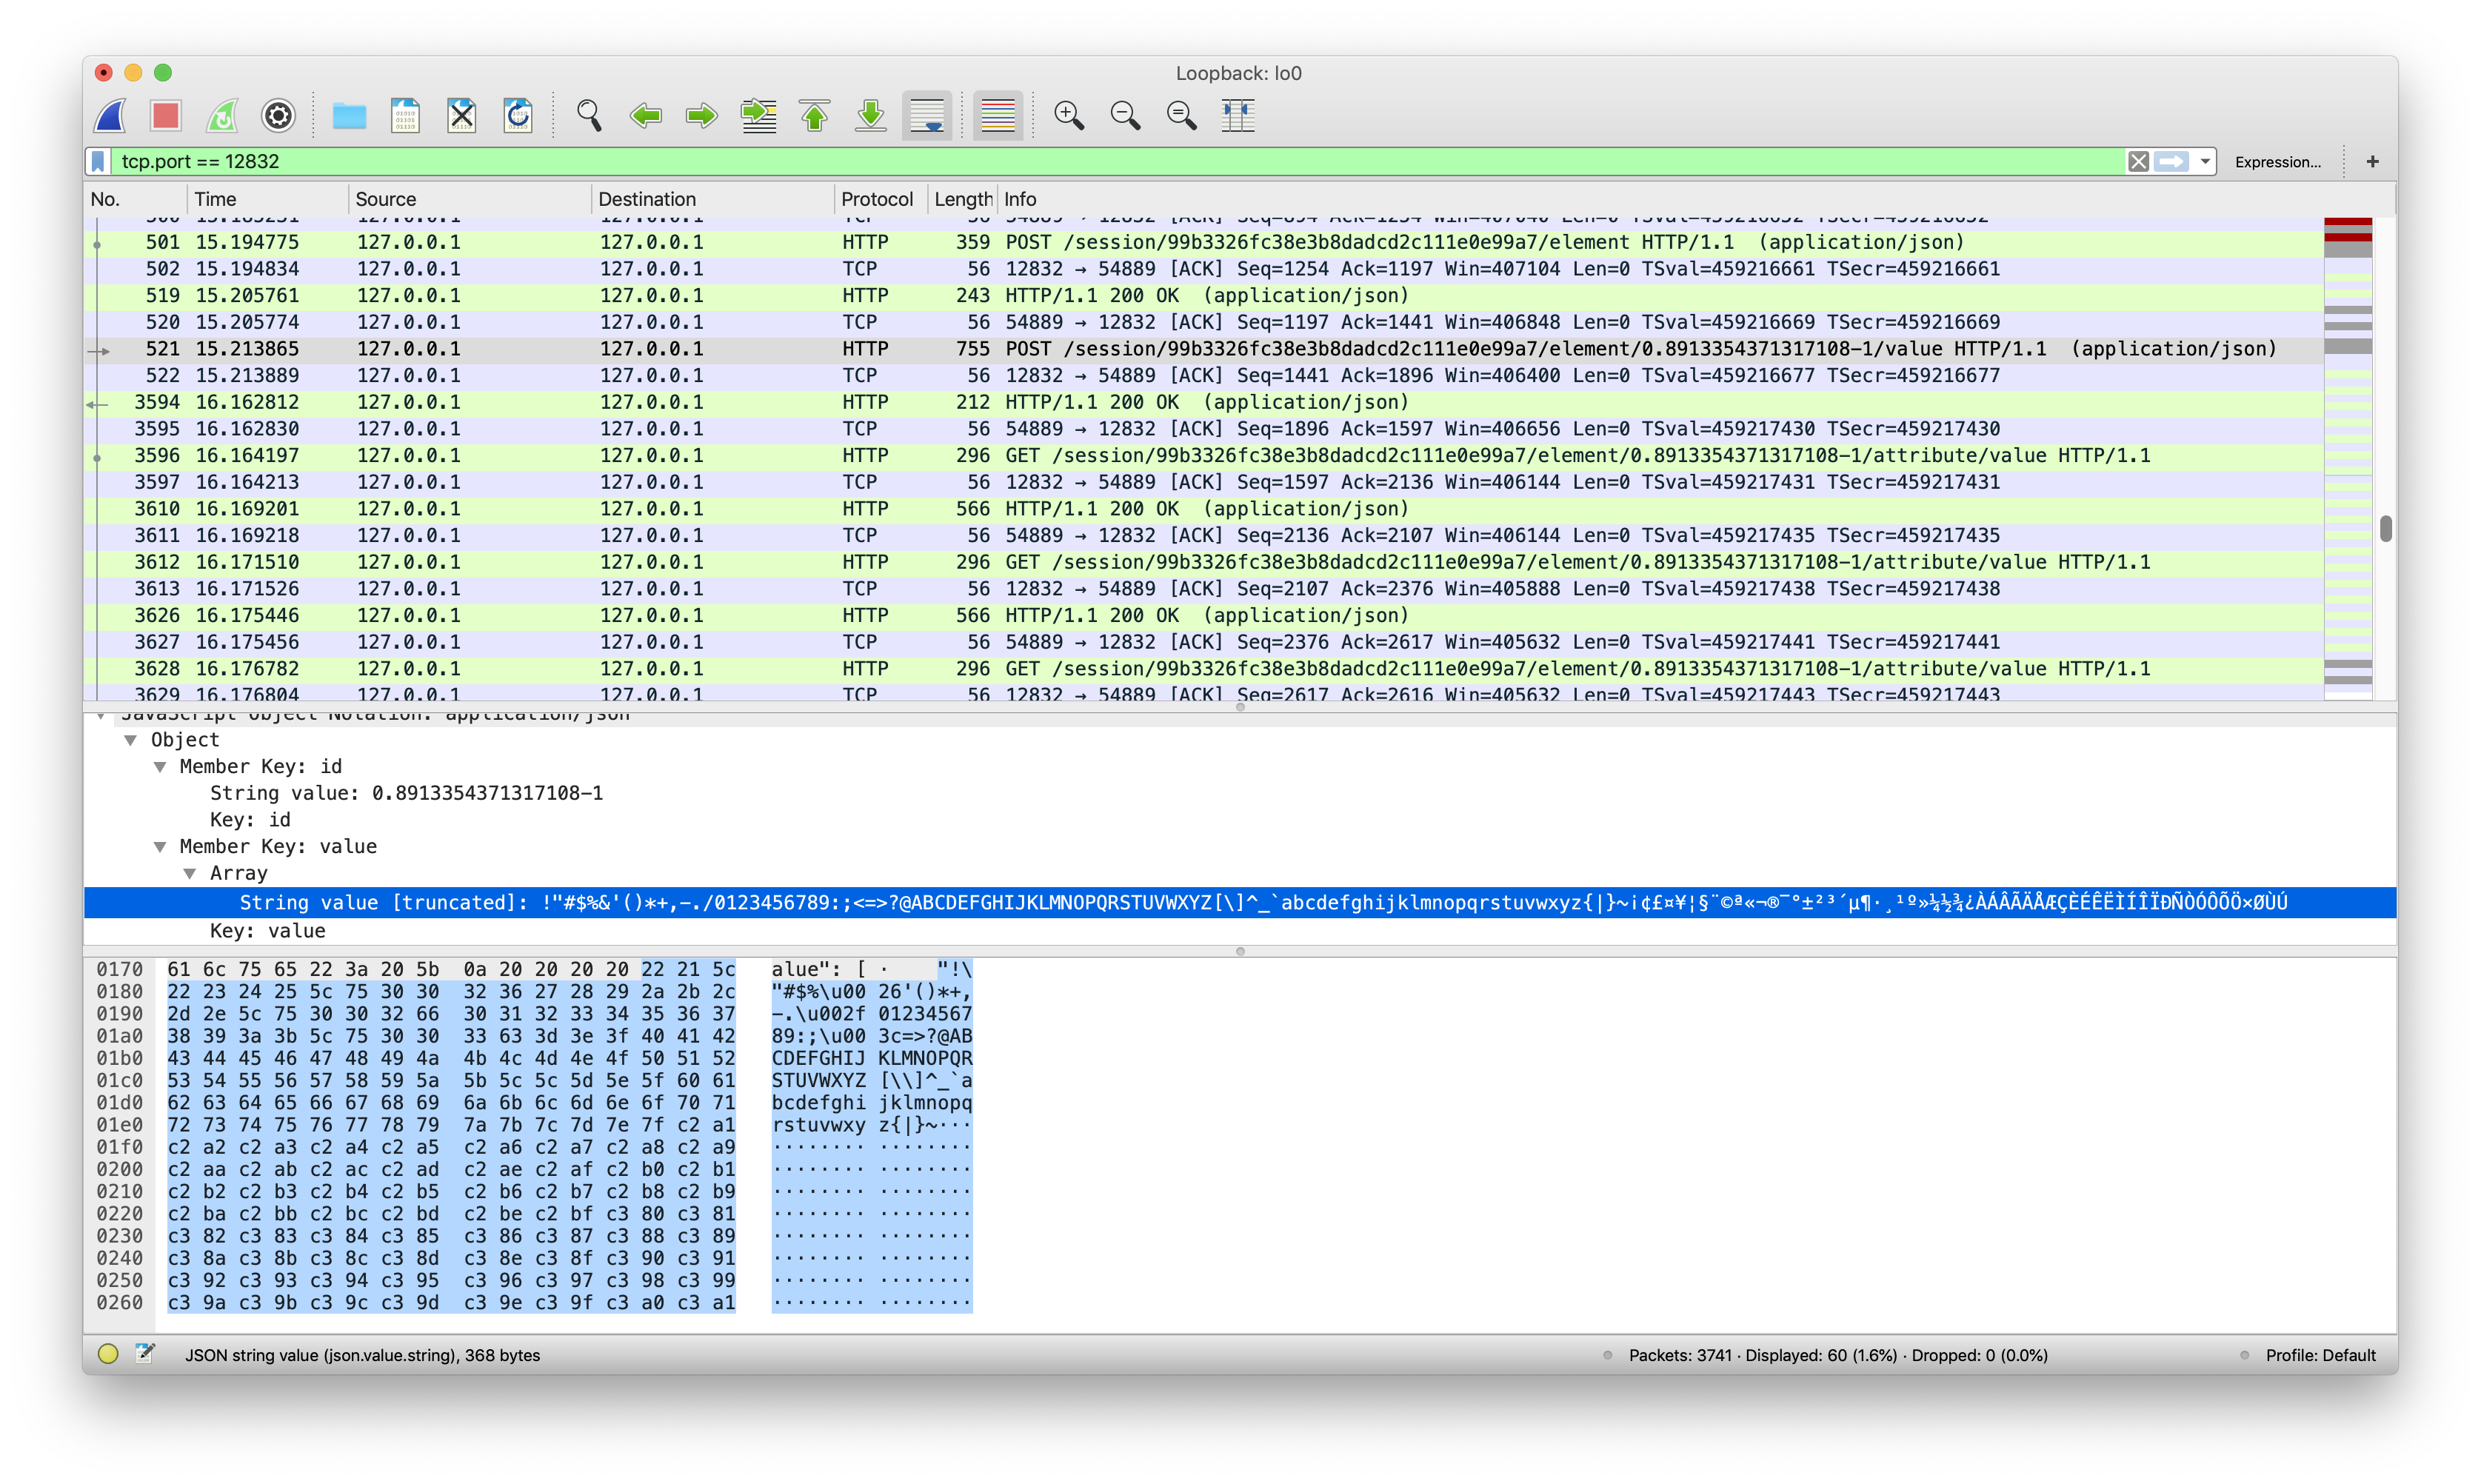Zoom in on packet text
This screenshot has width=2481, height=1484.
1069,116
